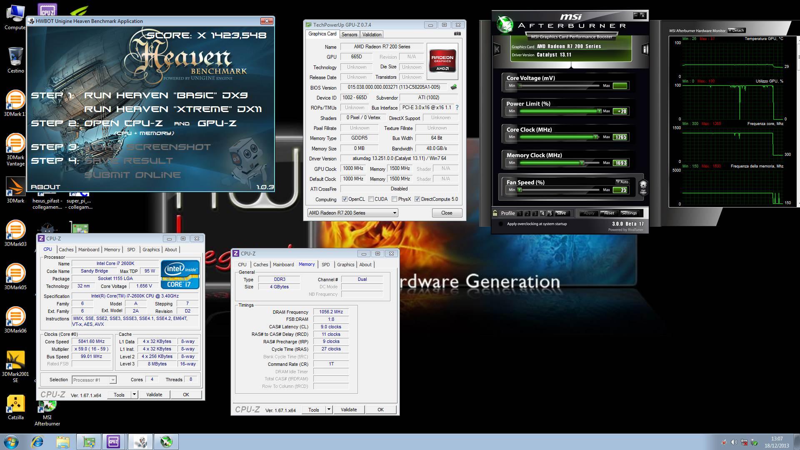Image resolution: width=800 pixels, height=450 pixels.
Task: Click the CPU-Z taskbar icon
Action: pyautogui.click(x=113, y=442)
